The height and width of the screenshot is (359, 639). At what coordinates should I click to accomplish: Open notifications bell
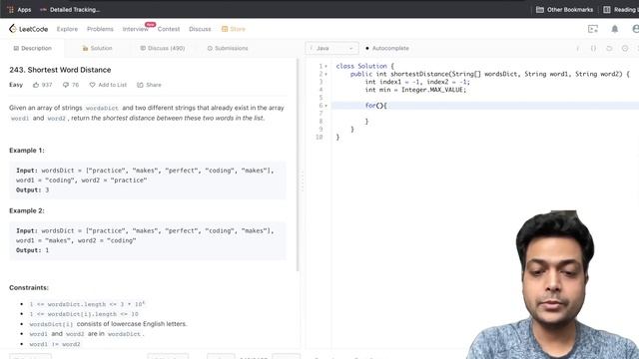[615, 29]
